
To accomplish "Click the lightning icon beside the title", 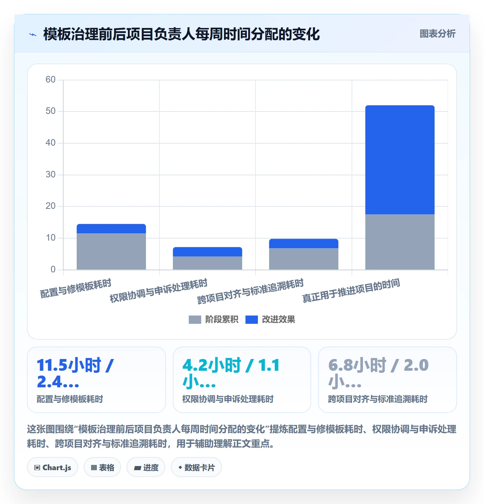I will [x=33, y=35].
